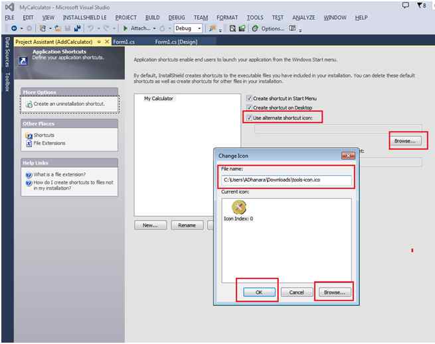Uncheck Create shortcut on Desktop
Viewport: 435px width, 344px height.
click(x=249, y=107)
